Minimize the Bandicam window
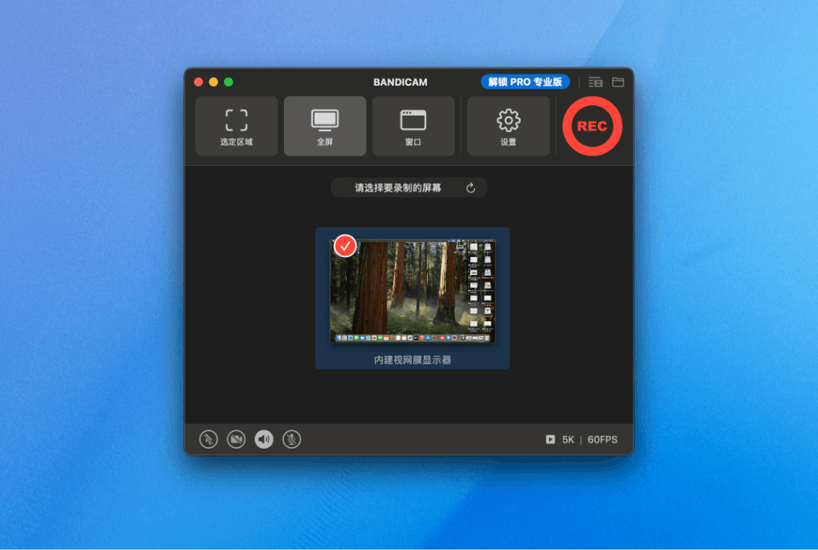Viewport: 818px width, 550px height. [213, 82]
